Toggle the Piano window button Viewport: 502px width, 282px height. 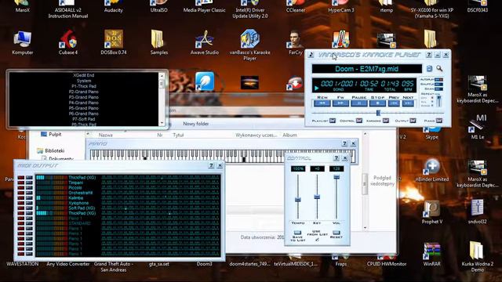click(439, 121)
